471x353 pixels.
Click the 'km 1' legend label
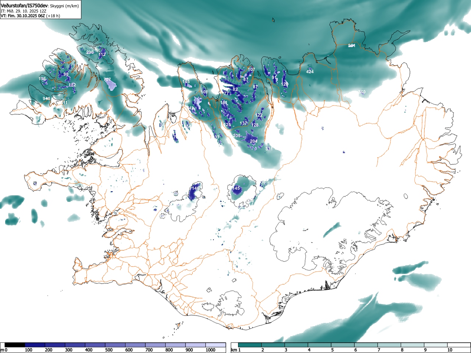236,350
